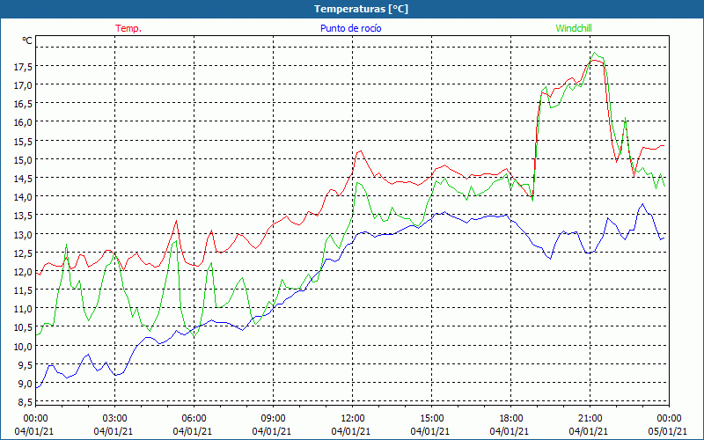
Task: Click the '15:00' time axis label
Action: pyautogui.click(x=431, y=419)
